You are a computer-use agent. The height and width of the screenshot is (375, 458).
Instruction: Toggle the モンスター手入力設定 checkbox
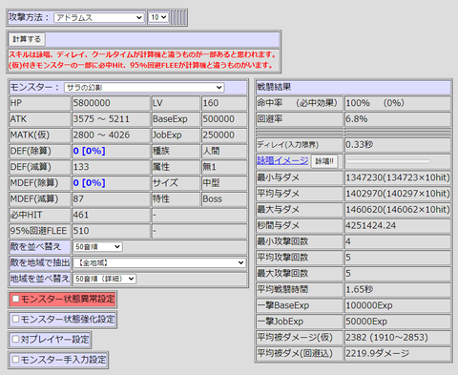(15, 360)
